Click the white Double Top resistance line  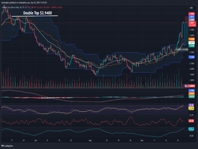click(35, 16)
